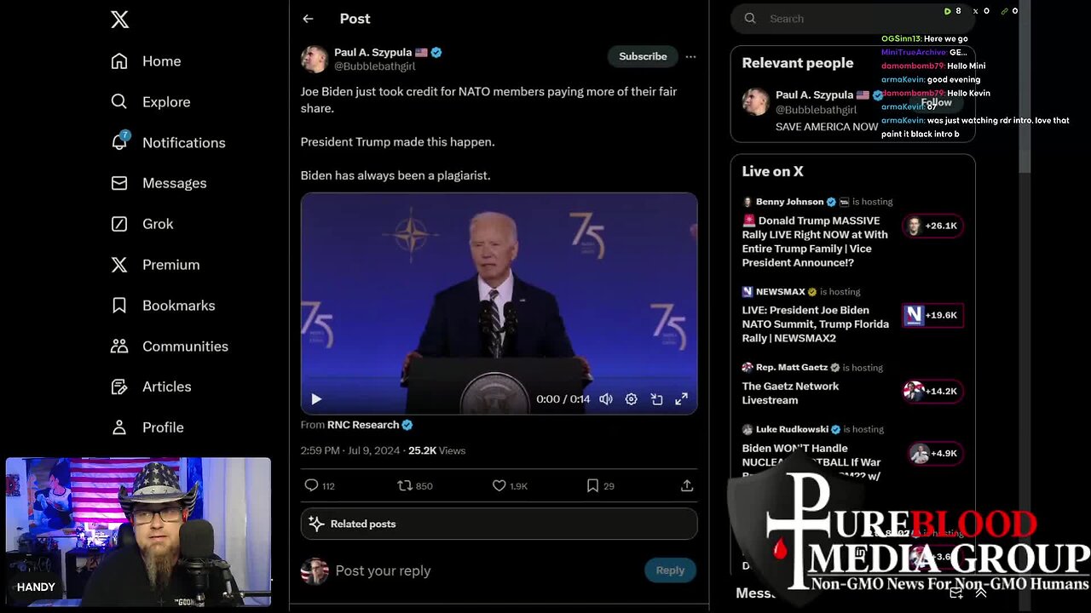Screen dimensions: 1091x613
Task: Open the NEWSMAX Biden NATO Summit stream
Action: point(815,324)
